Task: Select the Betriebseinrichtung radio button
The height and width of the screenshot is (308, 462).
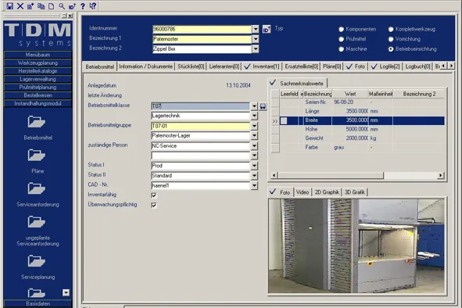Action: pyautogui.click(x=391, y=49)
